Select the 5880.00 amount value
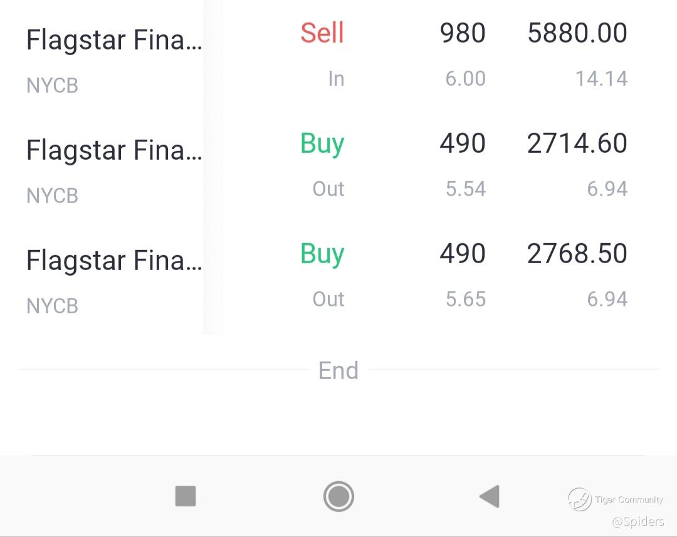Viewport: 677px width, 537px height. 577,33
